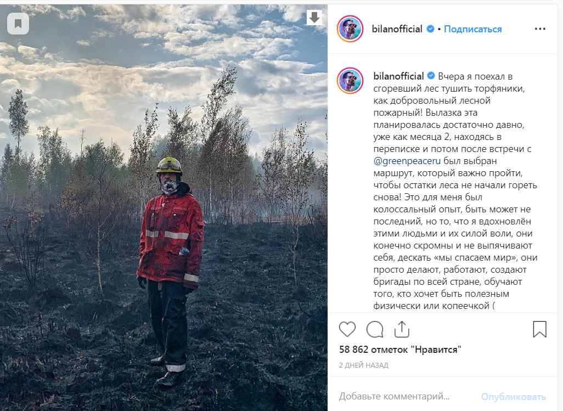This screenshot has width=563, height=411.
Task: Click the bookmark overlay icon on photo
Action: tap(18, 24)
